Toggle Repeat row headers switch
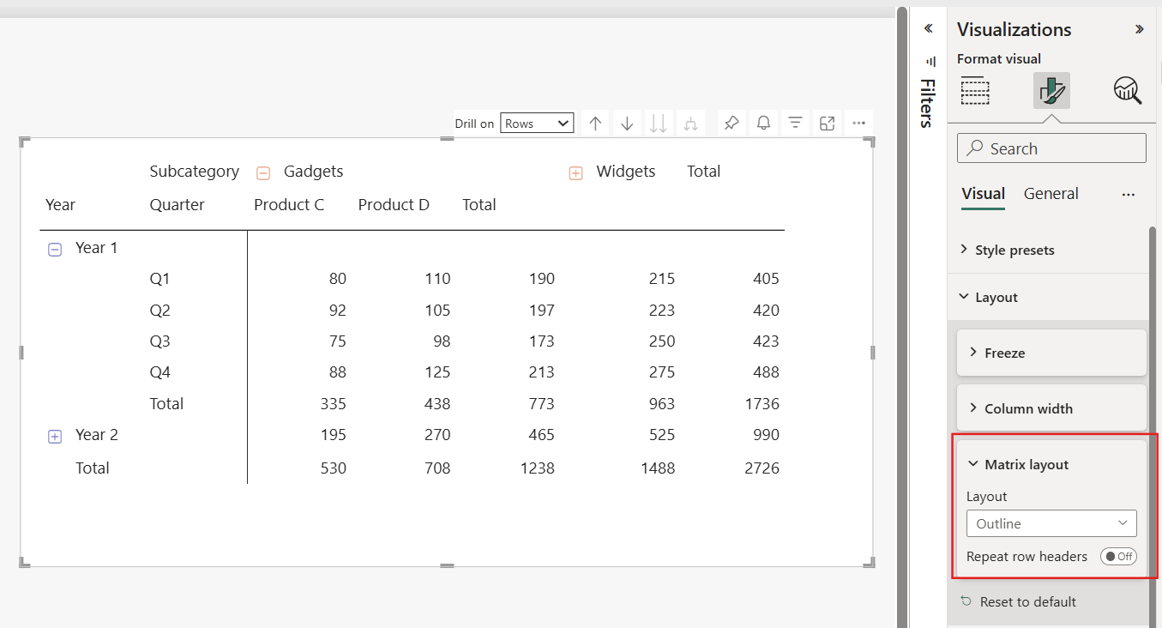This screenshot has height=628, width=1162. (1118, 557)
